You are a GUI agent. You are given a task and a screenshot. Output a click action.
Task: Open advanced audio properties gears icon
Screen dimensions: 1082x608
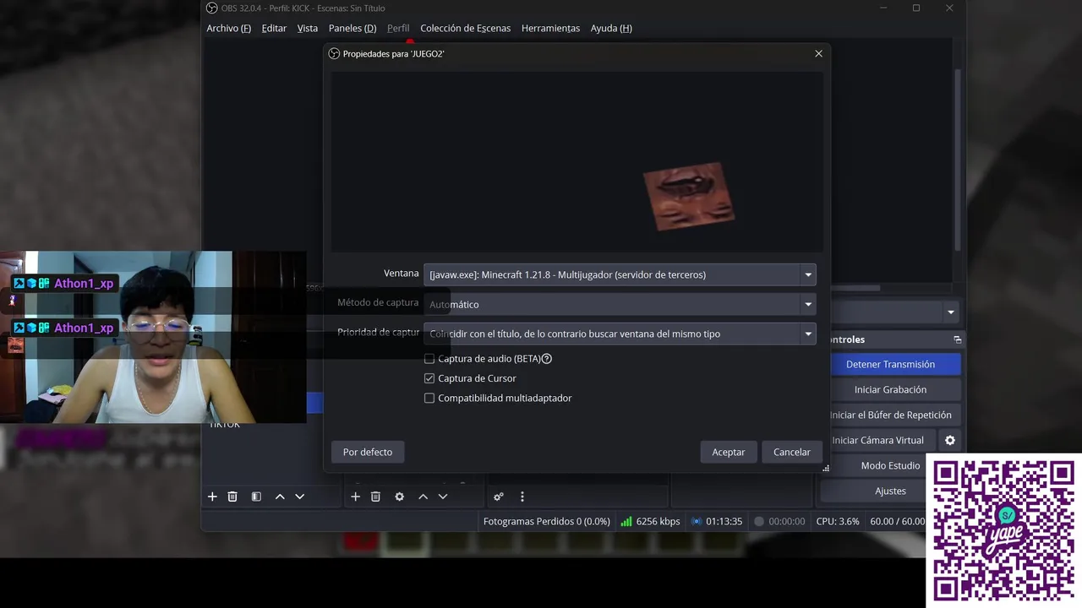point(499,497)
